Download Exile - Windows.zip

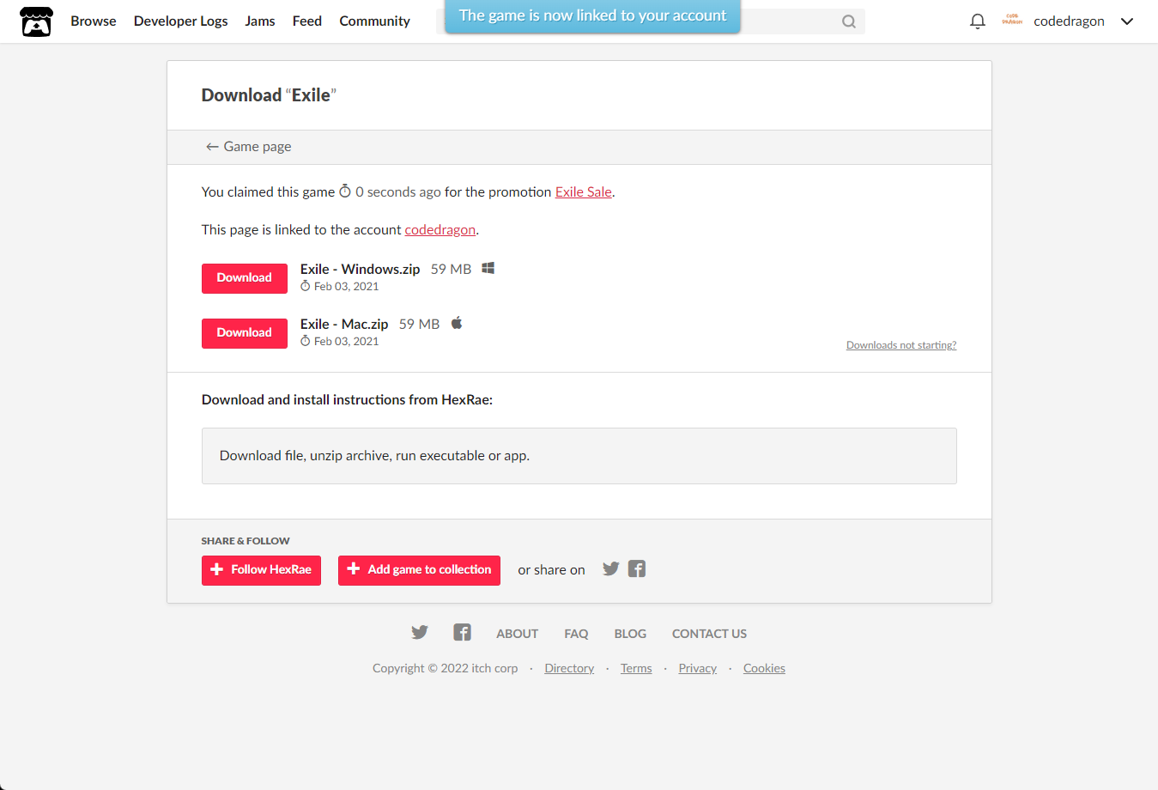tap(245, 278)
